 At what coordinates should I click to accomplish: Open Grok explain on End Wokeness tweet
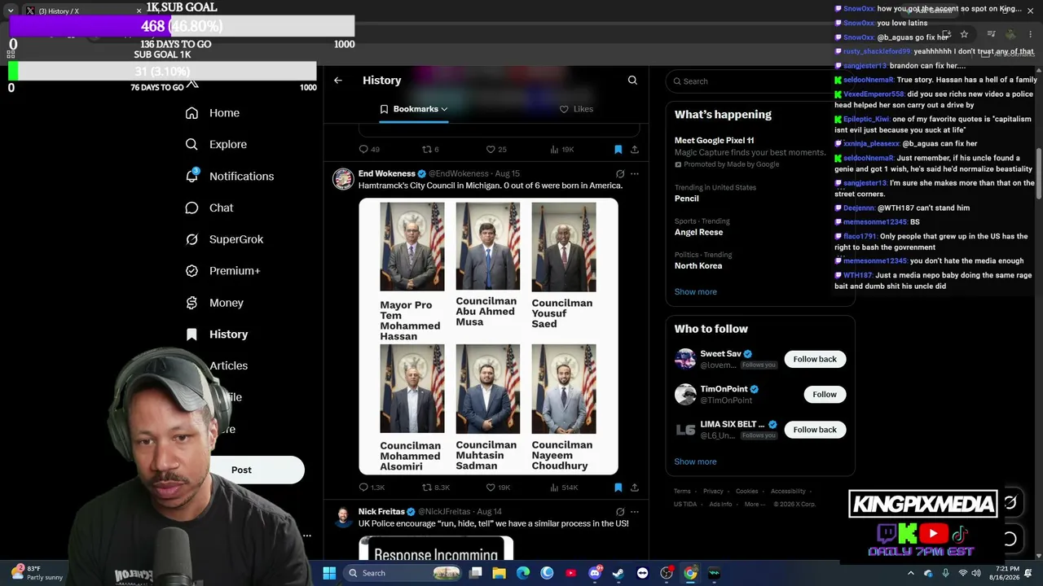pyautogui.click(x=620, y=173)
